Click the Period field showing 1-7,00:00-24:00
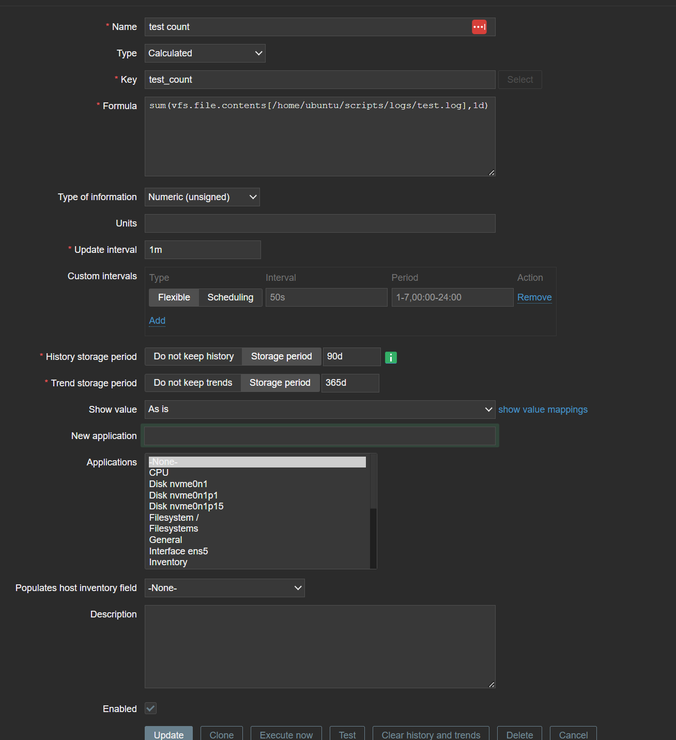The width and height of the screenshot is (676, 740). 453,297
